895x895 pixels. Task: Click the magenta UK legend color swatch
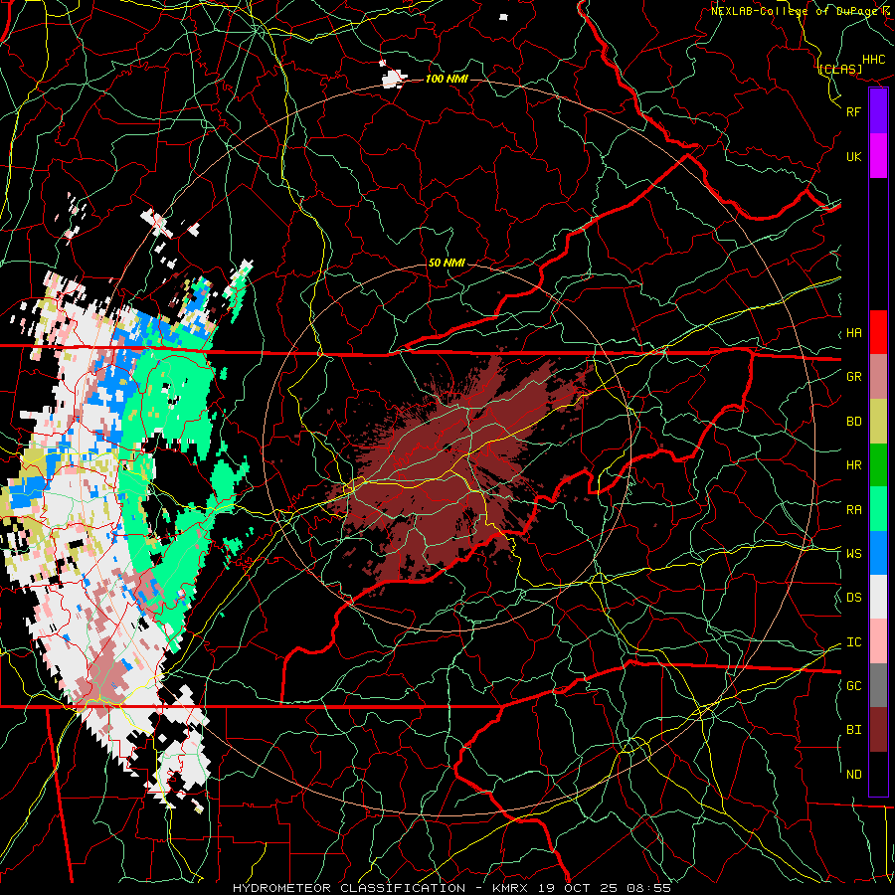pyautogui.click(x=878, y=155)
